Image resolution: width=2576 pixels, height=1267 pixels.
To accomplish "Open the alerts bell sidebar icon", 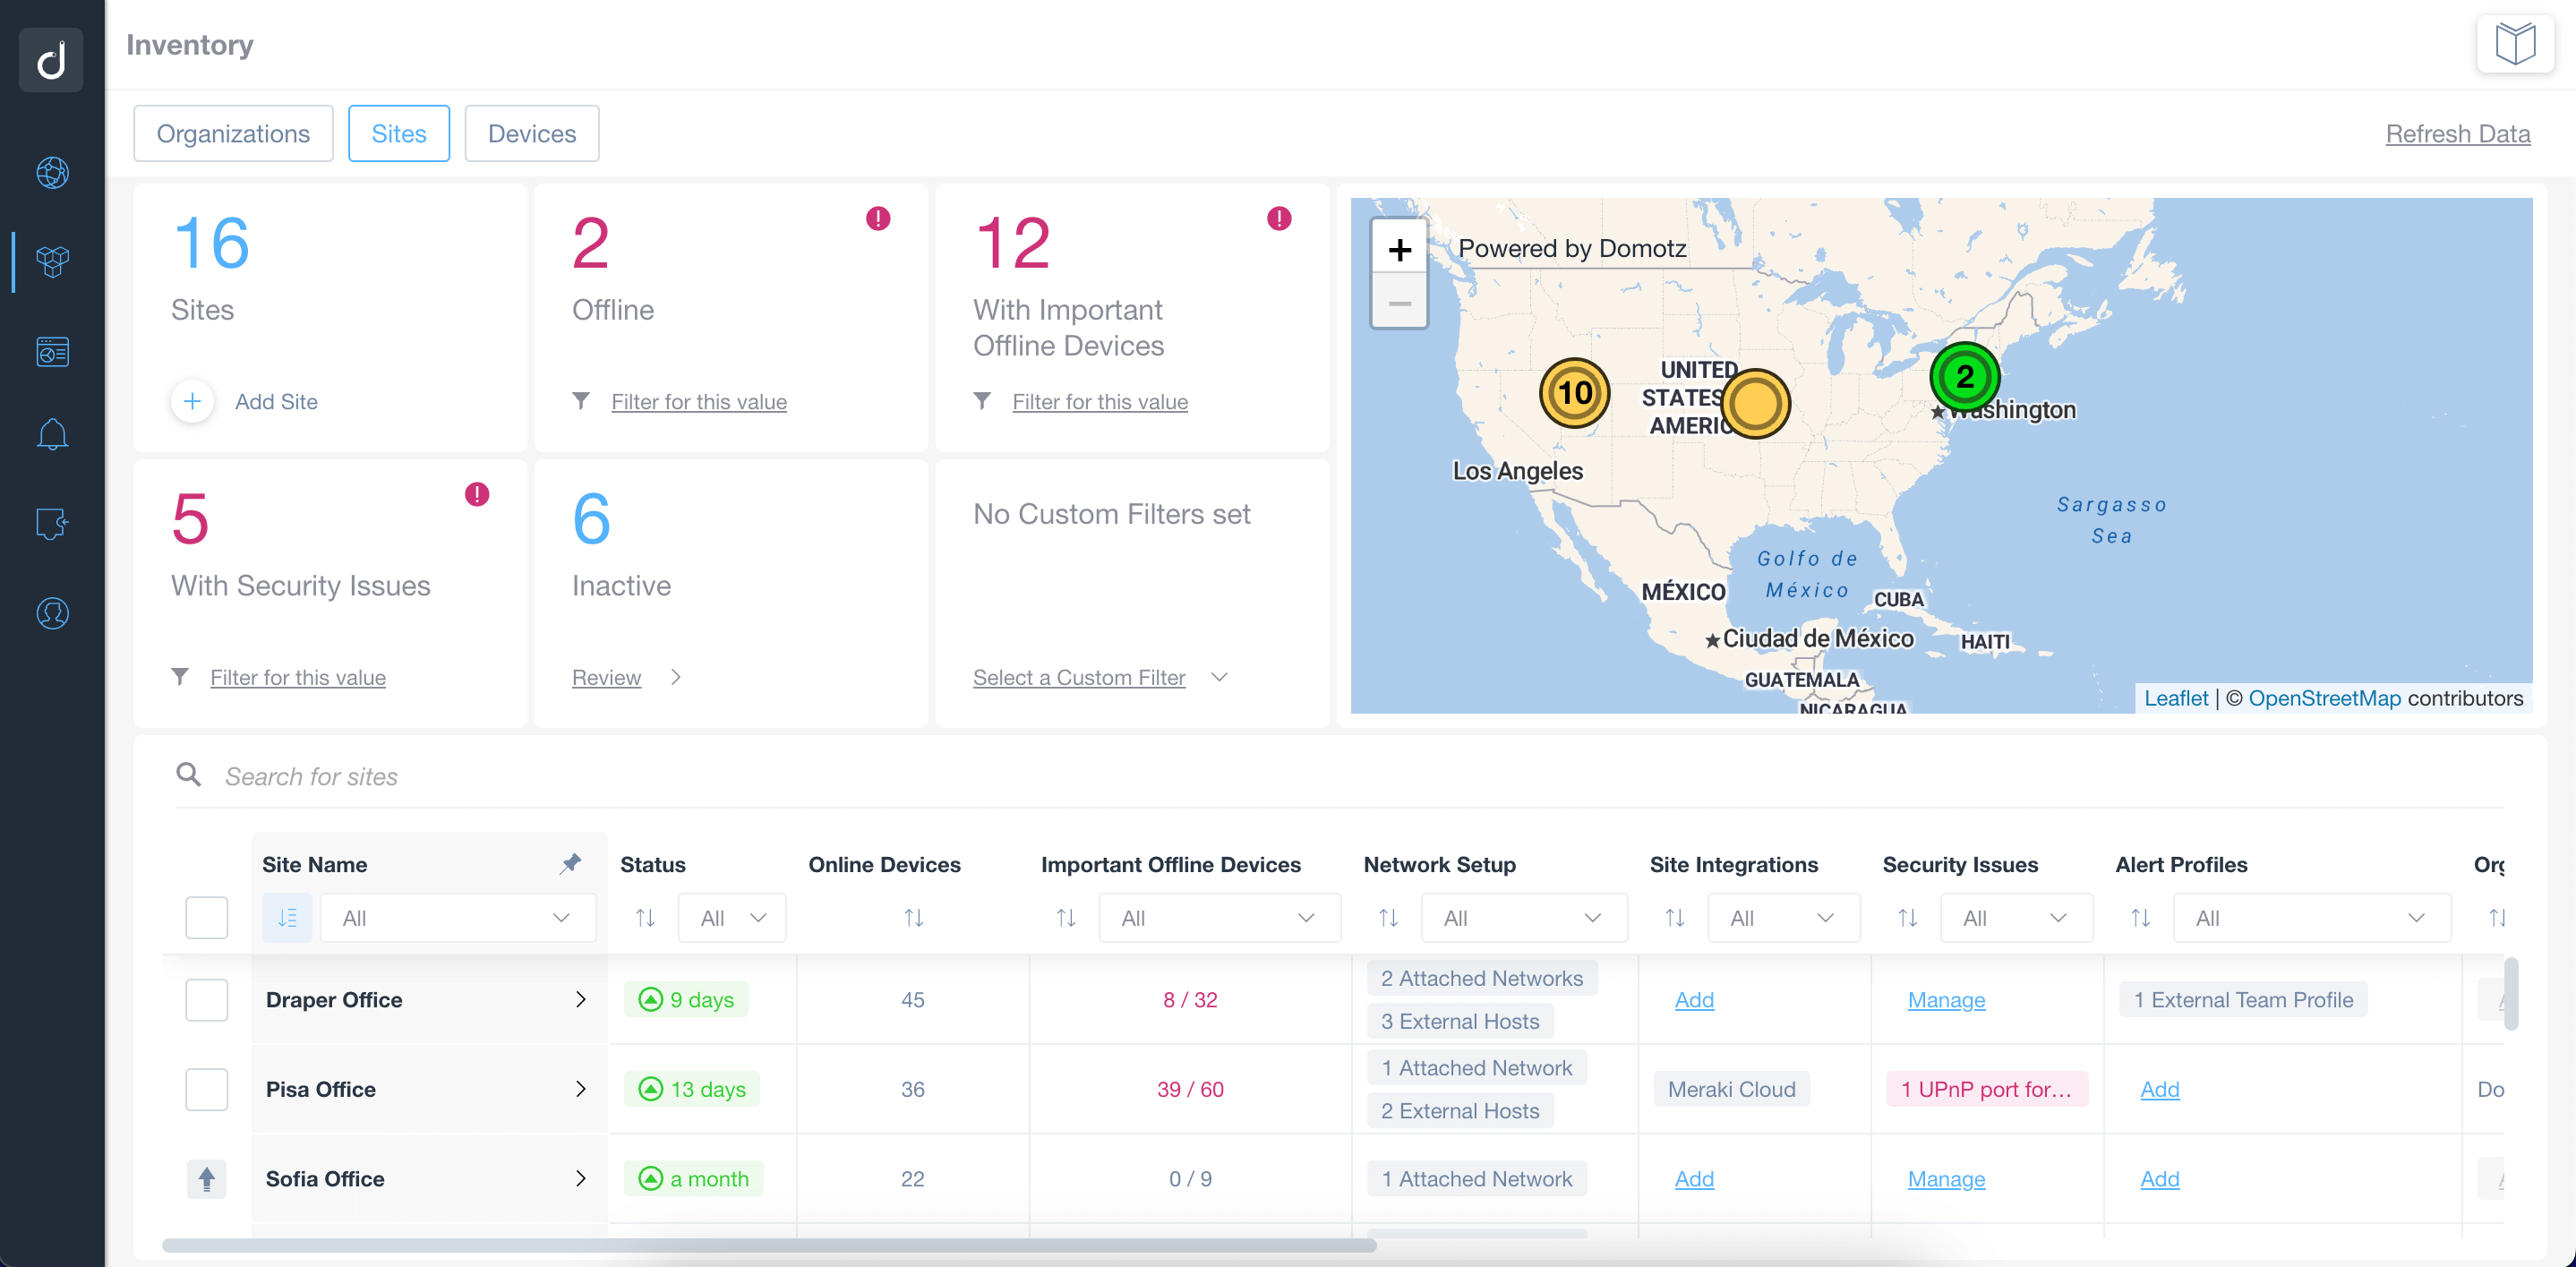I will pos(52,435).
